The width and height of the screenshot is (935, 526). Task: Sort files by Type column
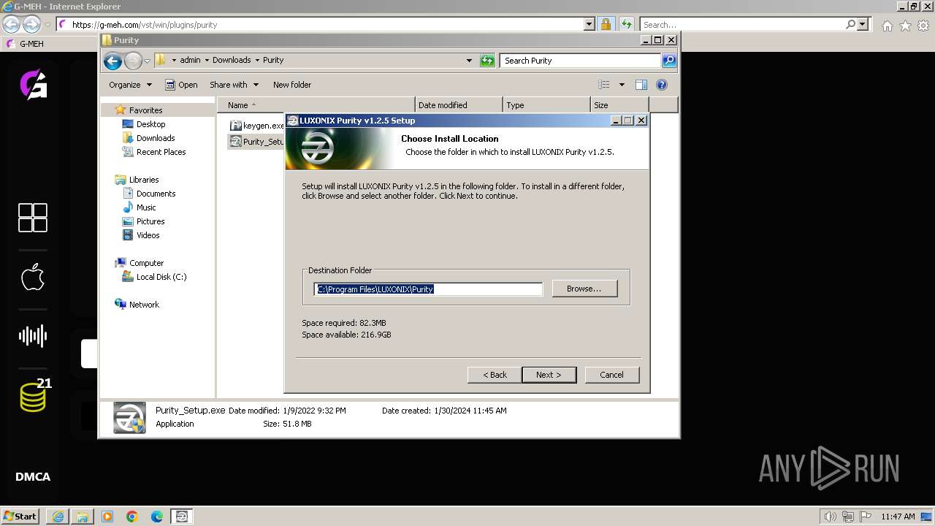coord(546,105)
